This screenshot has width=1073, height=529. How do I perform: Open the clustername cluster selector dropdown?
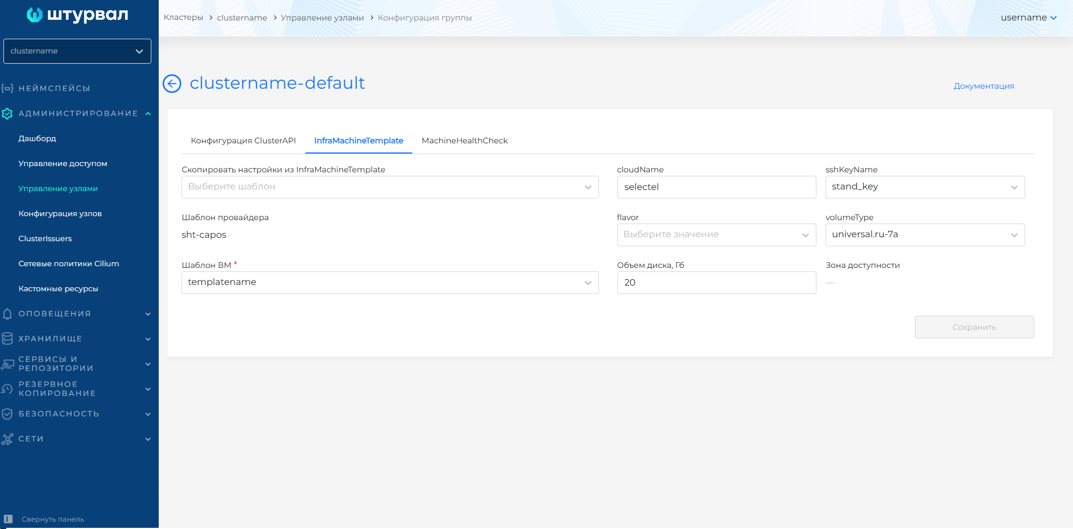tap(77, 51)
